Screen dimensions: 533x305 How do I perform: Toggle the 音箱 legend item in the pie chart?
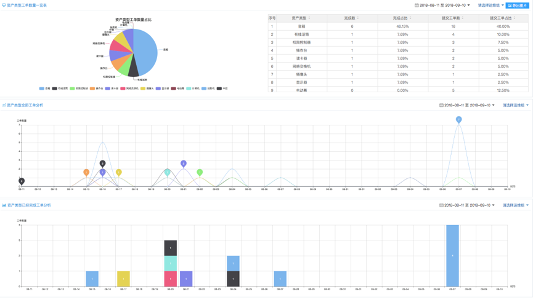click(x=45, y=89)
